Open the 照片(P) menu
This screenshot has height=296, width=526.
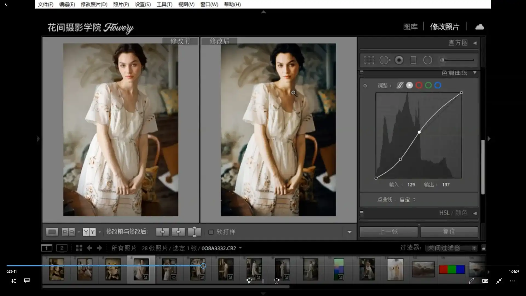[121, 4]
